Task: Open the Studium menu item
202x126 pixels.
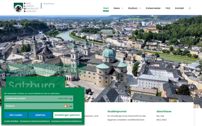Action: tap(133, 8)
